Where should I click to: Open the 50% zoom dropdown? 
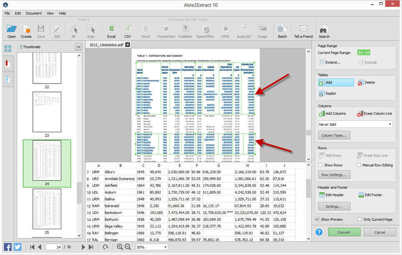[x=152, y=247]
